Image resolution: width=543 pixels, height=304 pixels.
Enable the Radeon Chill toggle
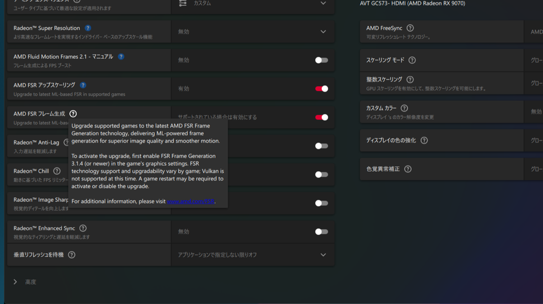coord(321,175)
